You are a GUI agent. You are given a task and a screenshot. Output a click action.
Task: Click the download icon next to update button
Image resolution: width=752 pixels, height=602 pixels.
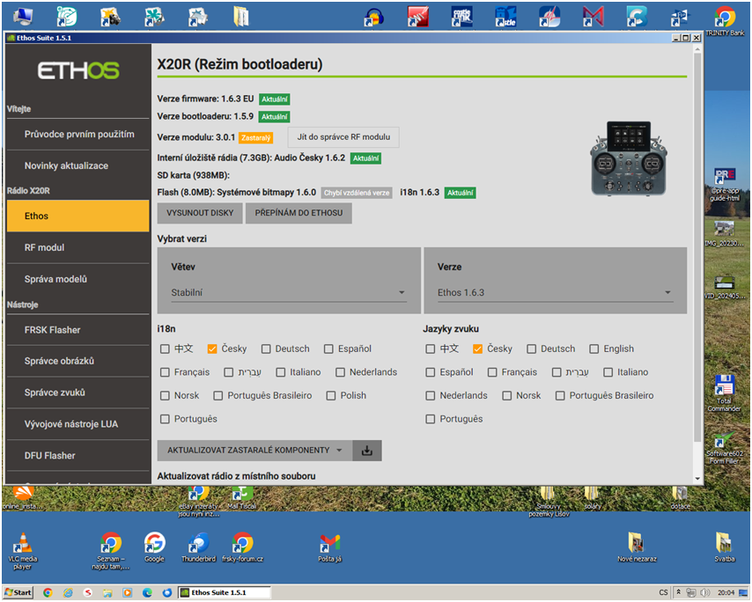pos(367,451)
